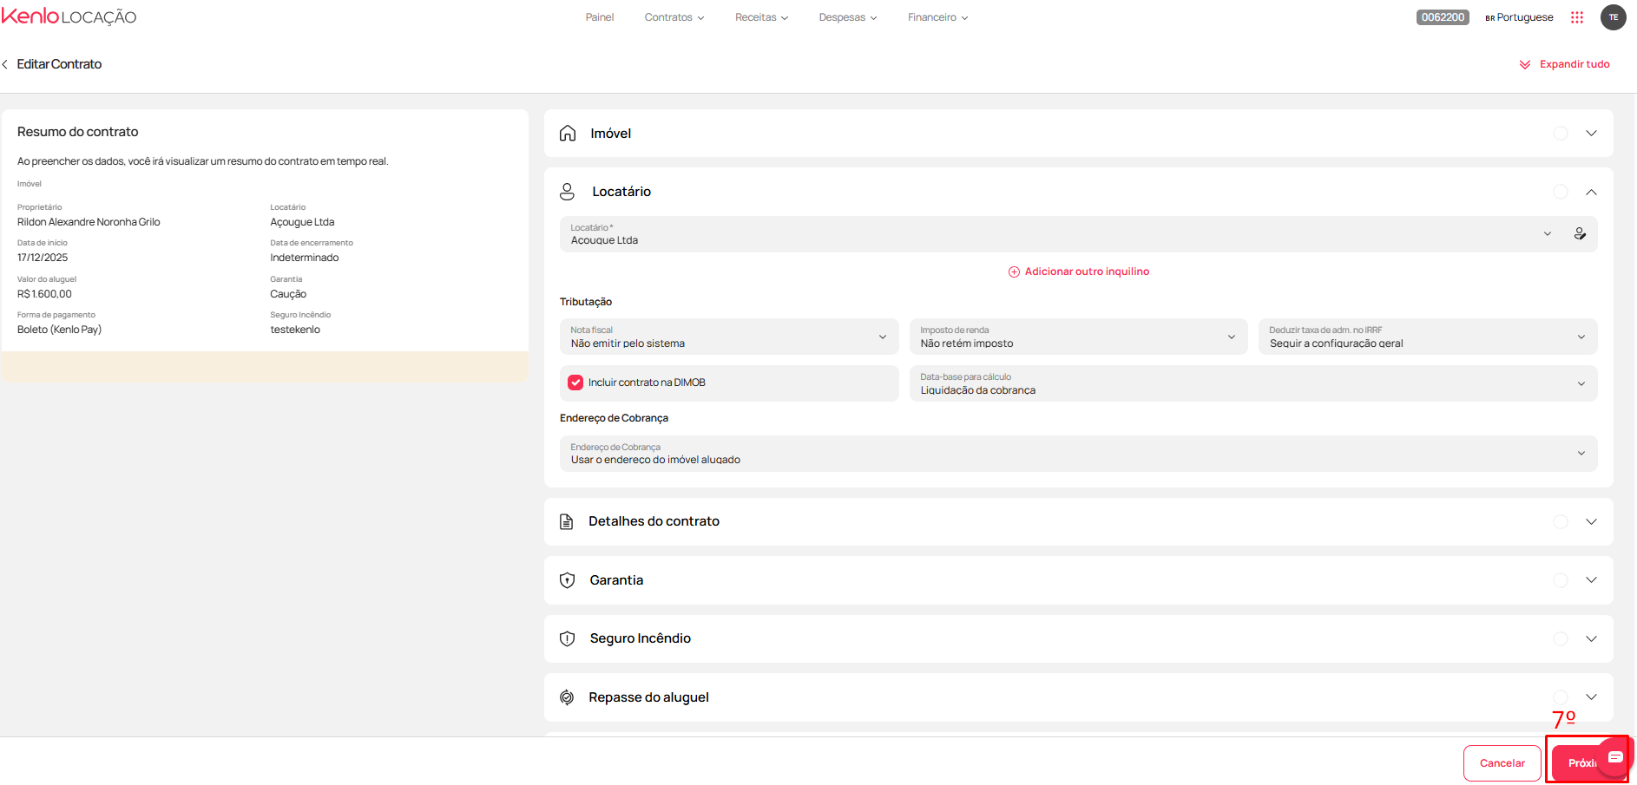Open the TE user avatar menu

click(1614, 17)
